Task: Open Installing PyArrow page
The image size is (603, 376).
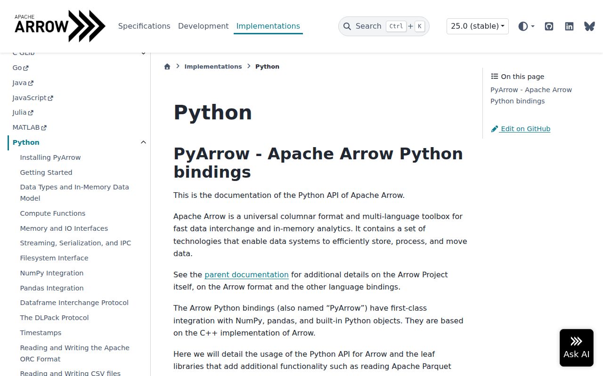Action: tap(50, 157)
